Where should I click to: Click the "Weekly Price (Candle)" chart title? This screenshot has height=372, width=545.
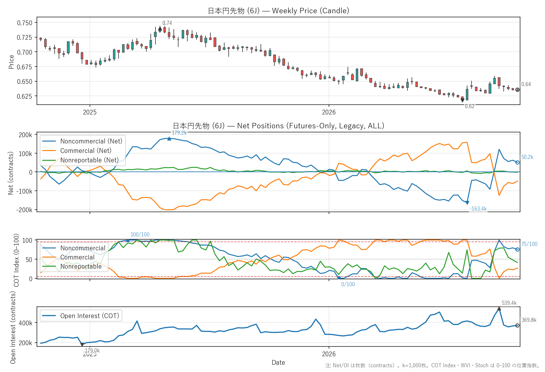tap(311, 11)
